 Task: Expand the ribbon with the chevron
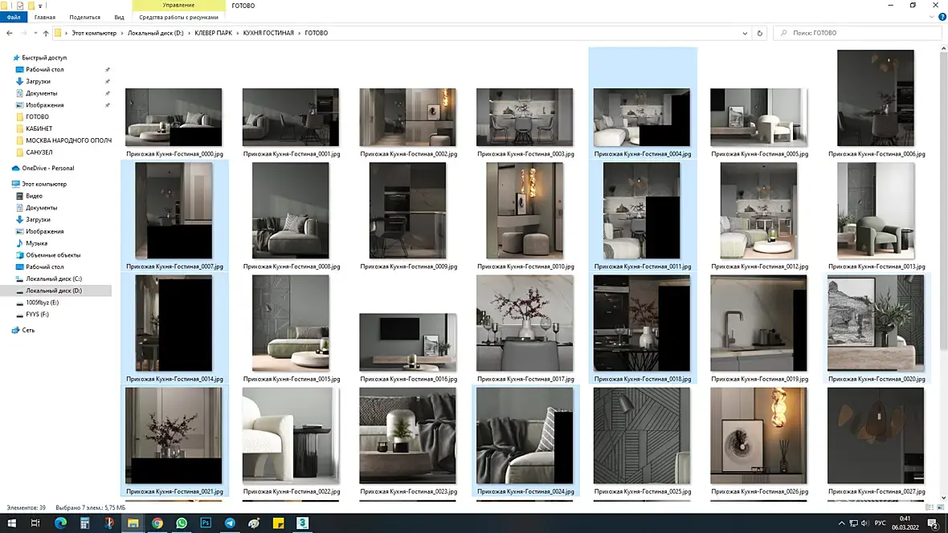click(x=932, y=18)
